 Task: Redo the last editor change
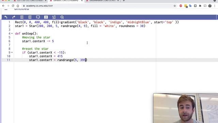pyautogui.click(x=14, y=17)
